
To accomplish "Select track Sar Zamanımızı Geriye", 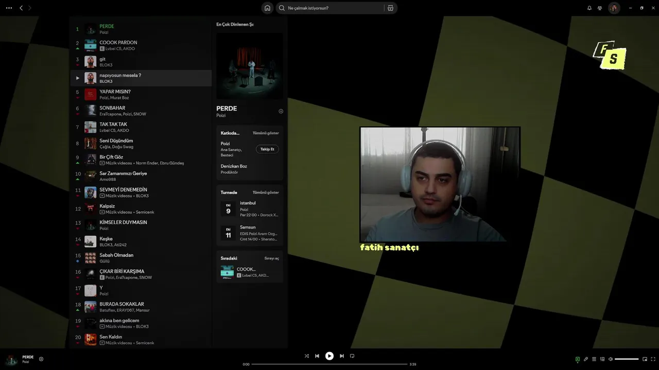I will (141, 176).
